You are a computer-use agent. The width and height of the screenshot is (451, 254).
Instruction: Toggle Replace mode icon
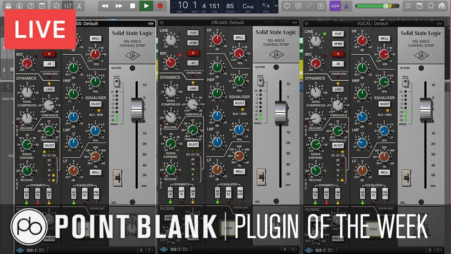pos(298,6)
